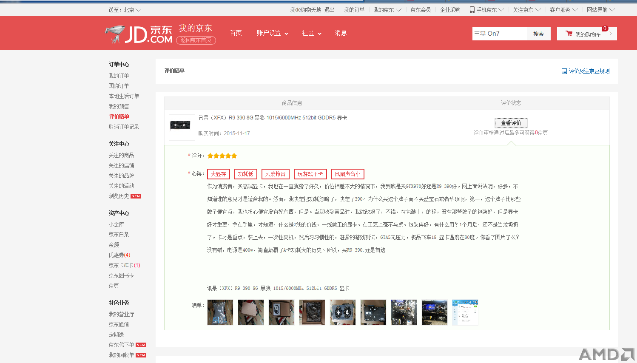
Task: Open 京东卡/E卡(1) in the sidebar
Action: click(124, 265)
